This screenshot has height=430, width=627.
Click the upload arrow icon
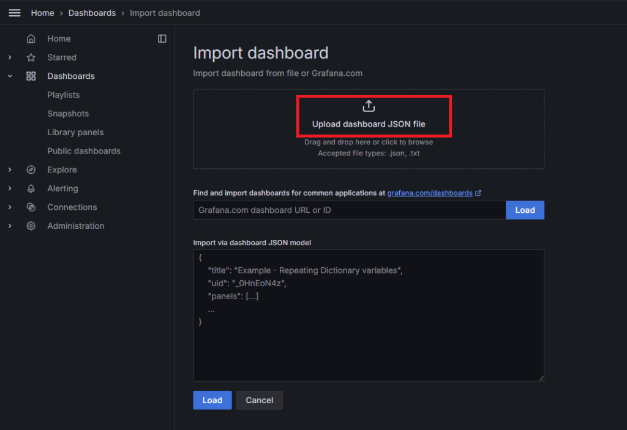click(369, 106)
